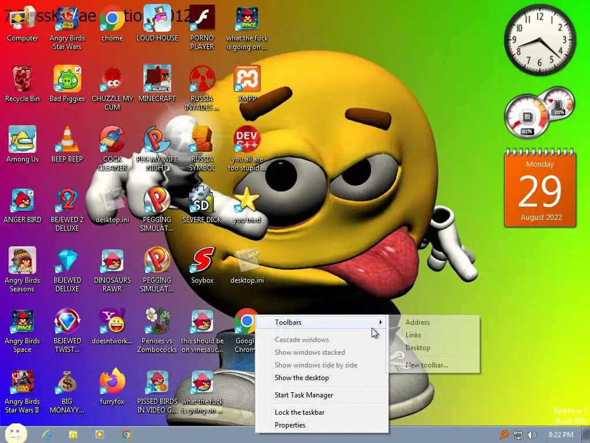The width and height of the screenshot is (590, 443).
Task: Select the DINOSAURS RAWR shortcut
Action: click(112, 270)
